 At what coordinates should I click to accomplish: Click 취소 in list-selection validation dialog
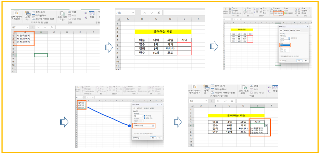(306, 61)
